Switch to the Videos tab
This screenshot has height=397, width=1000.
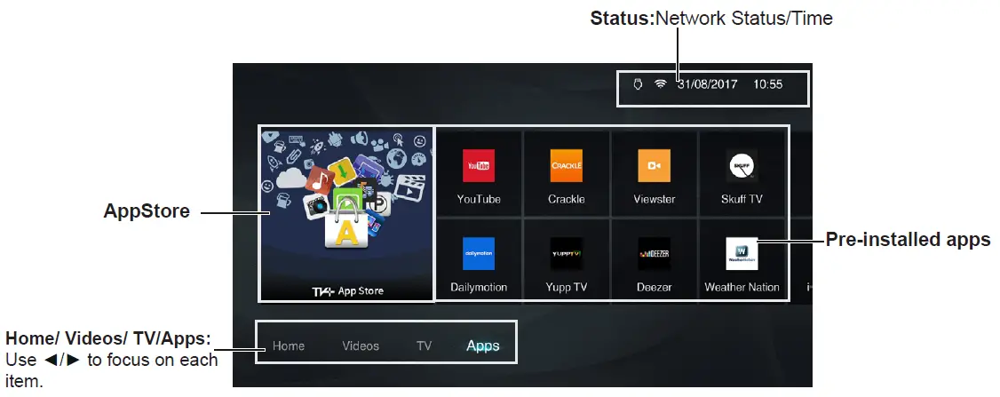(x=361, y=346)
